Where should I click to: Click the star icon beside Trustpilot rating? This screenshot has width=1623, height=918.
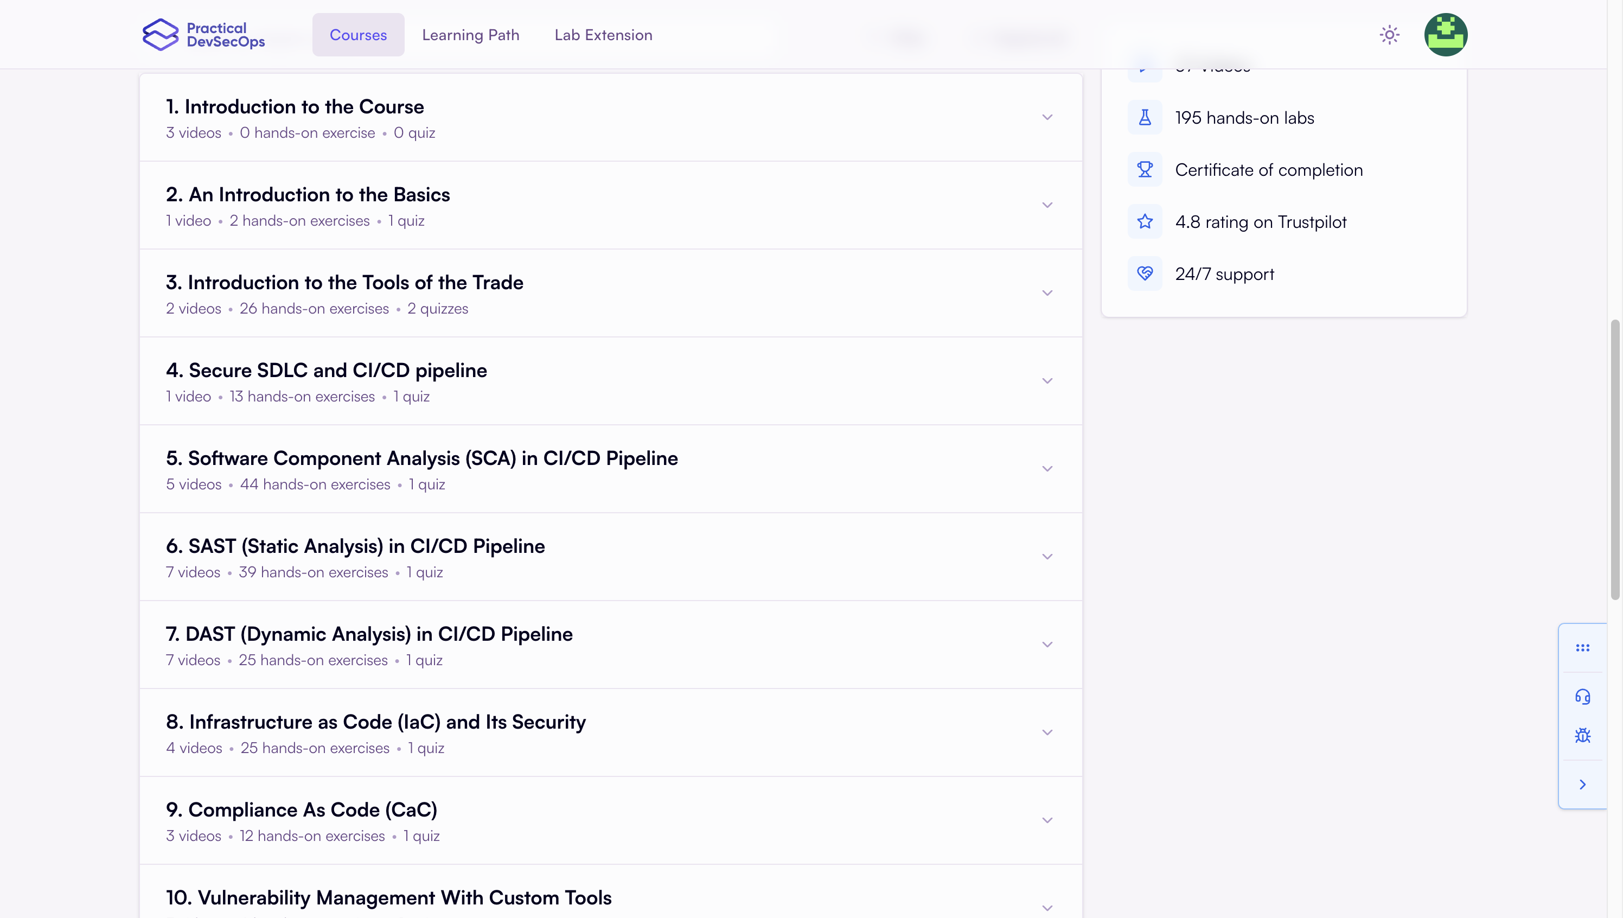point(1145,222)
